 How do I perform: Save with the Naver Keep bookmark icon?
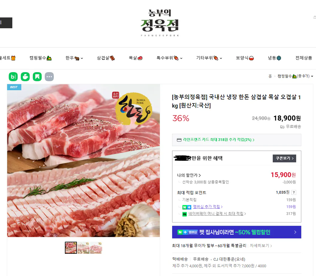(37, 76)
